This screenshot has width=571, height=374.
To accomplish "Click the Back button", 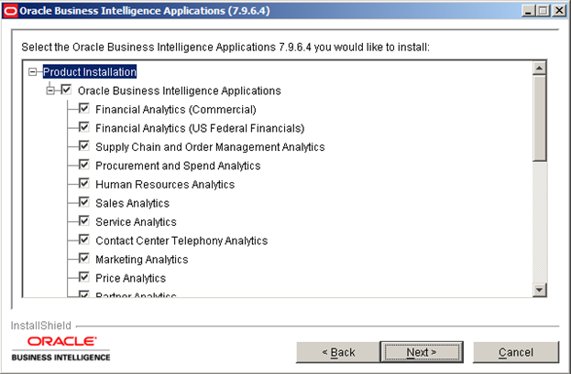I will (338, 352).
